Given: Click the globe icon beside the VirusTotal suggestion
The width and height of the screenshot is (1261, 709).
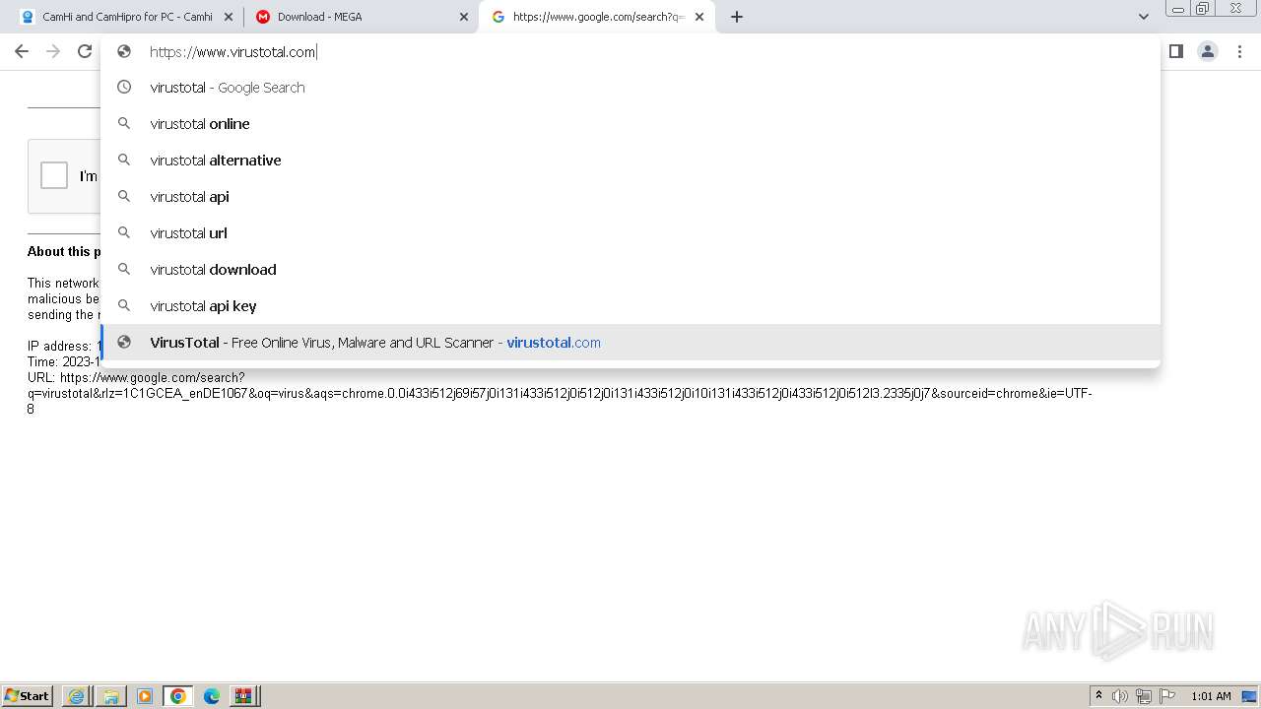Looking at the screenshot, I should tap(124, 343).
